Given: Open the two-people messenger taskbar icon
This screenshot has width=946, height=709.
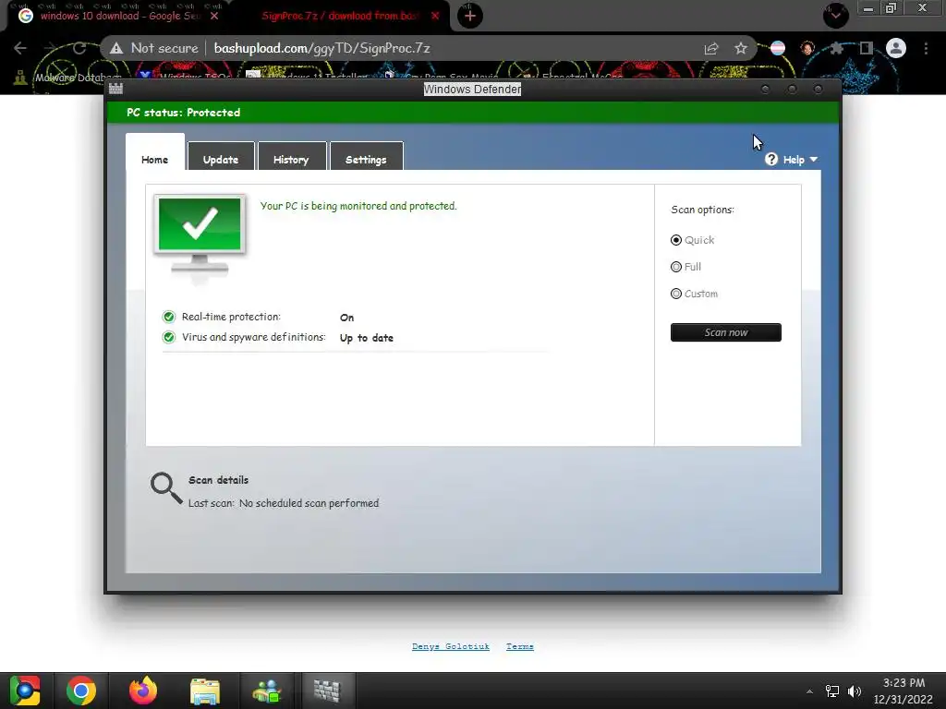Looking at the screenshot, I should [267, 691].
